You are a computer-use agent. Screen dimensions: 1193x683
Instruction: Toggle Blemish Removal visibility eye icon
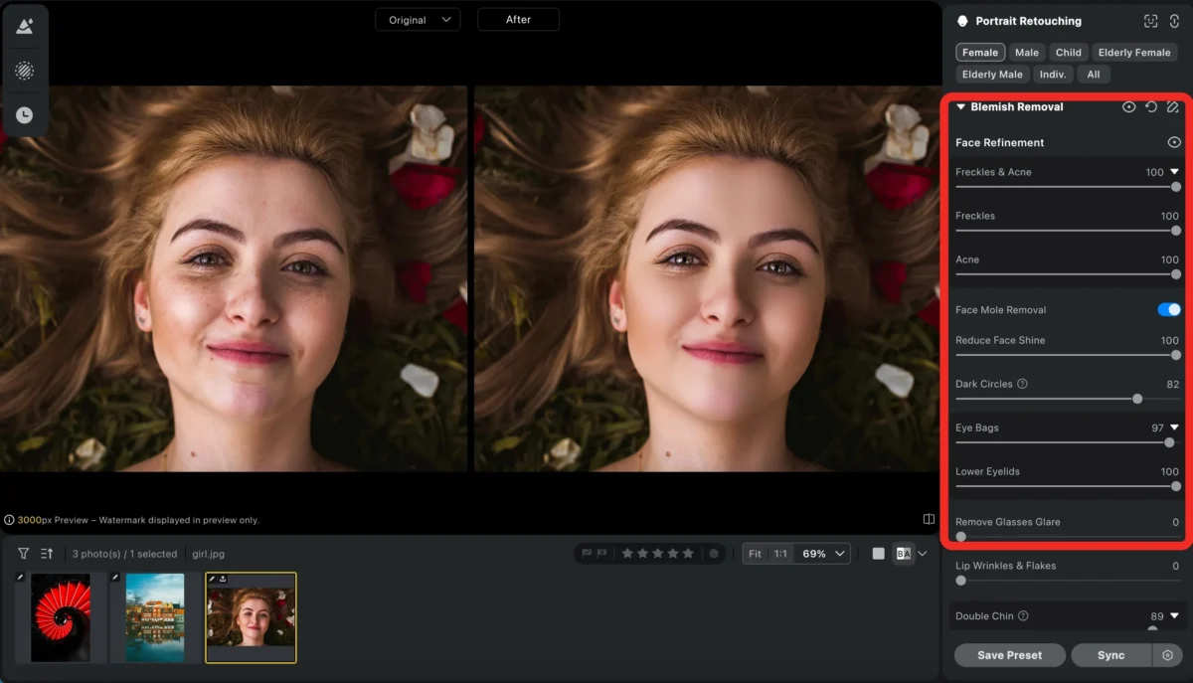1128,107
